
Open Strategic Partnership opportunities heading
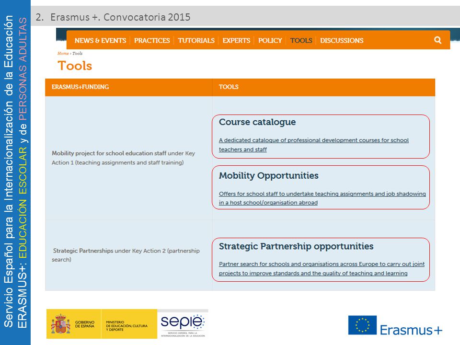(296, 246)
